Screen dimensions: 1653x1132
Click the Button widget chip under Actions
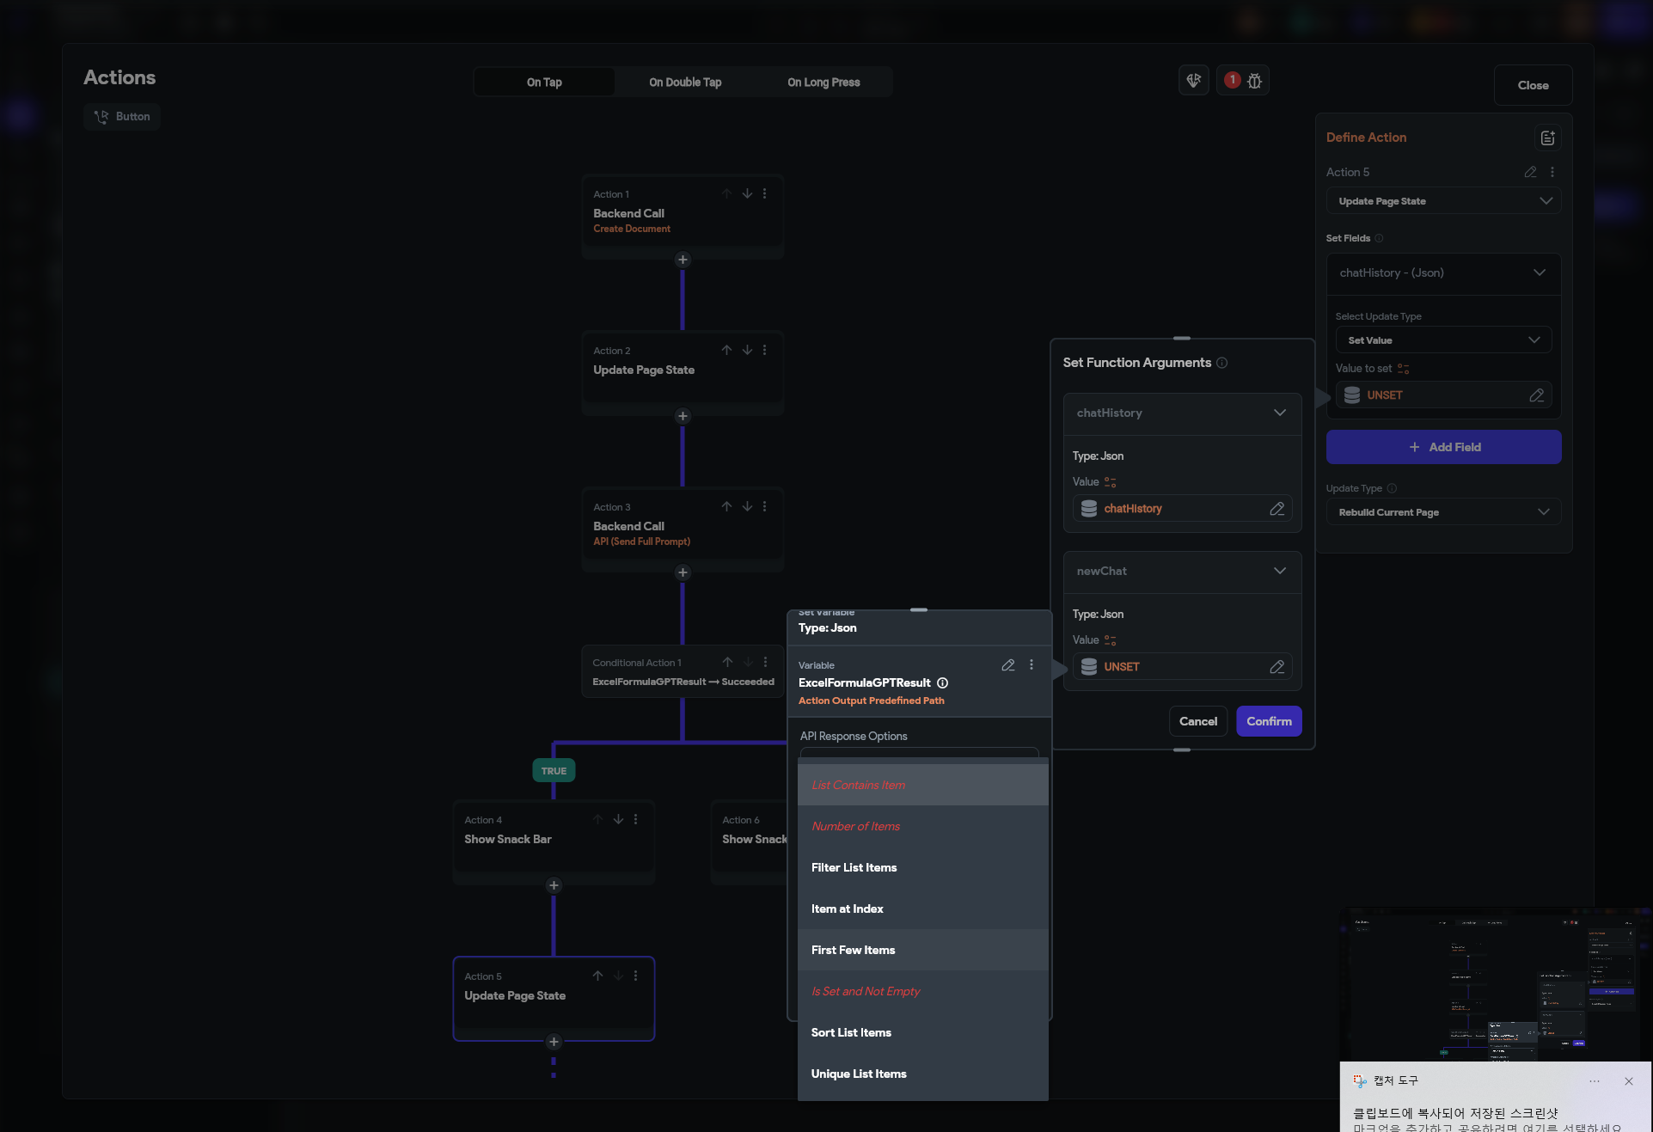(122, 117)
